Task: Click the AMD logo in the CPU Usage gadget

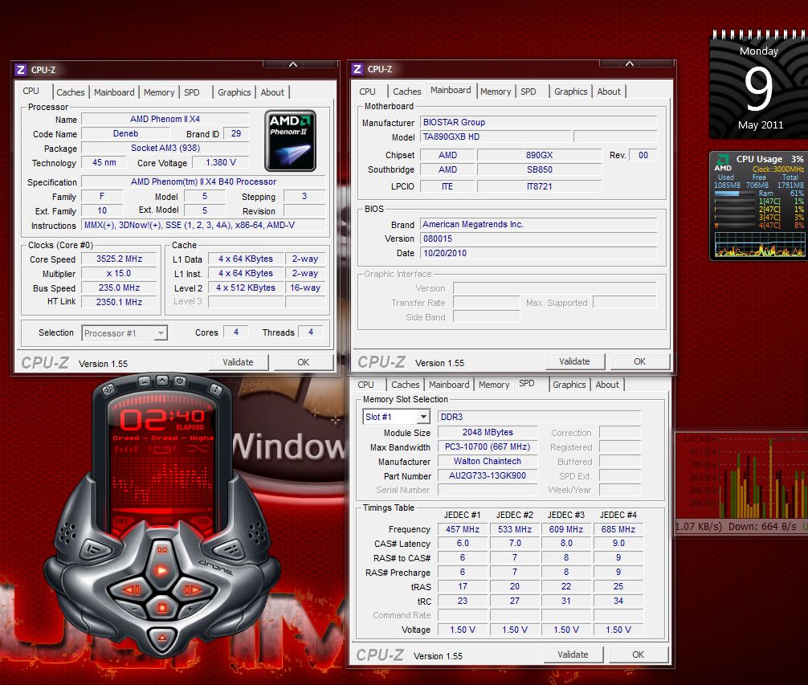Action: tap(722, 163)
